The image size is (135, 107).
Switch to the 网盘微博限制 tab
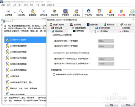79,28
